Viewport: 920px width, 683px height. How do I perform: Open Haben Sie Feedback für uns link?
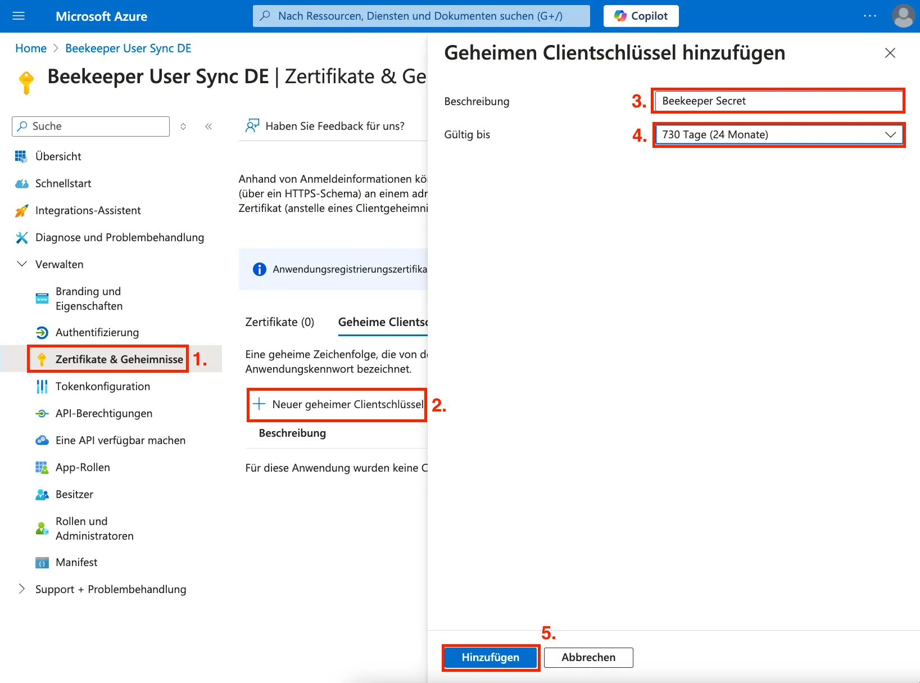(x=335, y=126)
